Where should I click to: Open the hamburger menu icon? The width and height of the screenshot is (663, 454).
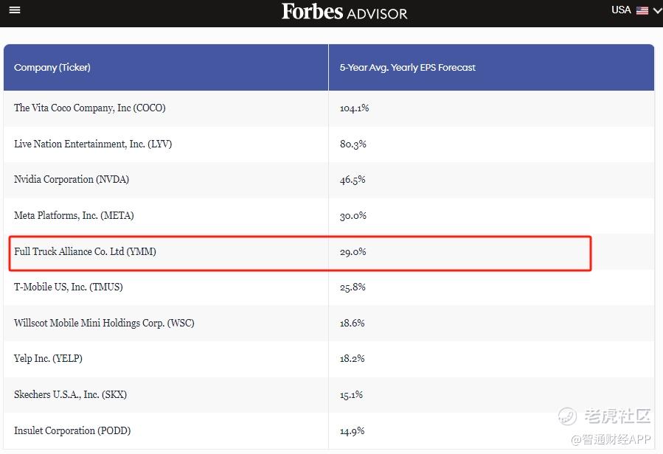[15, 10]
